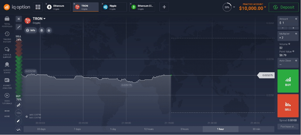Click the Amount input field

point(288,21)
